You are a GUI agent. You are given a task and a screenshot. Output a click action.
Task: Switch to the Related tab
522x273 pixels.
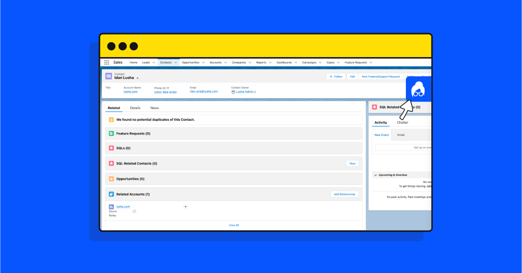114,108
